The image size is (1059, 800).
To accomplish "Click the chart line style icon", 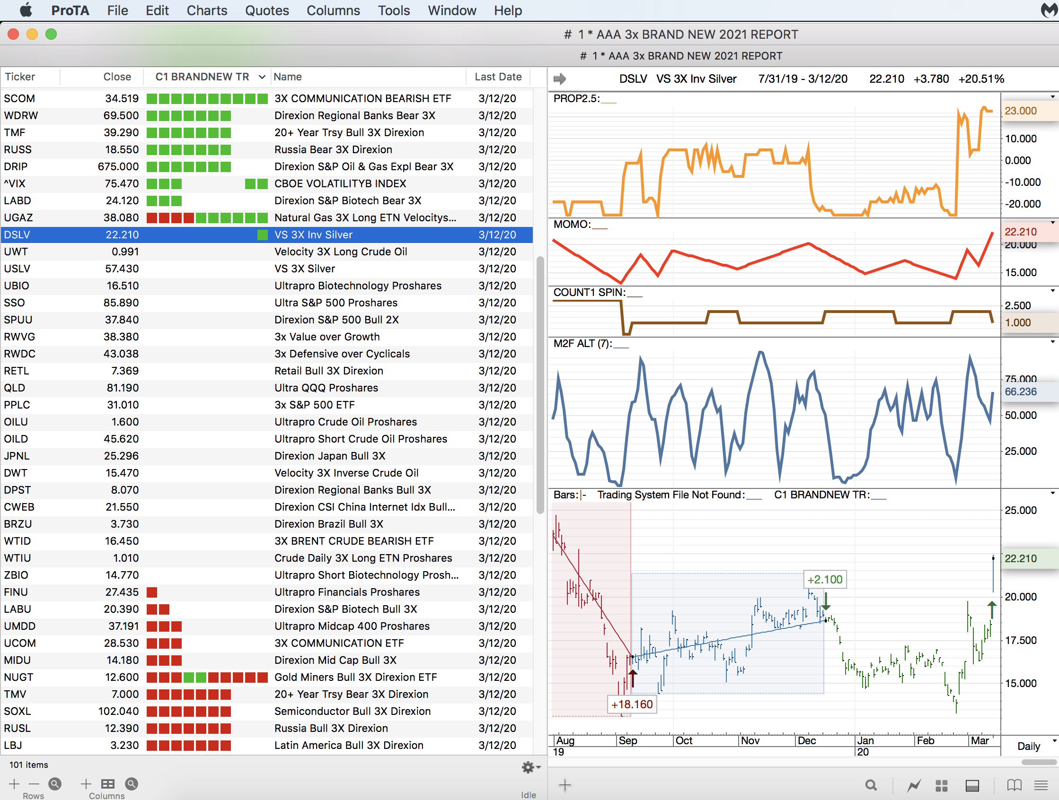I will point(913,785).
